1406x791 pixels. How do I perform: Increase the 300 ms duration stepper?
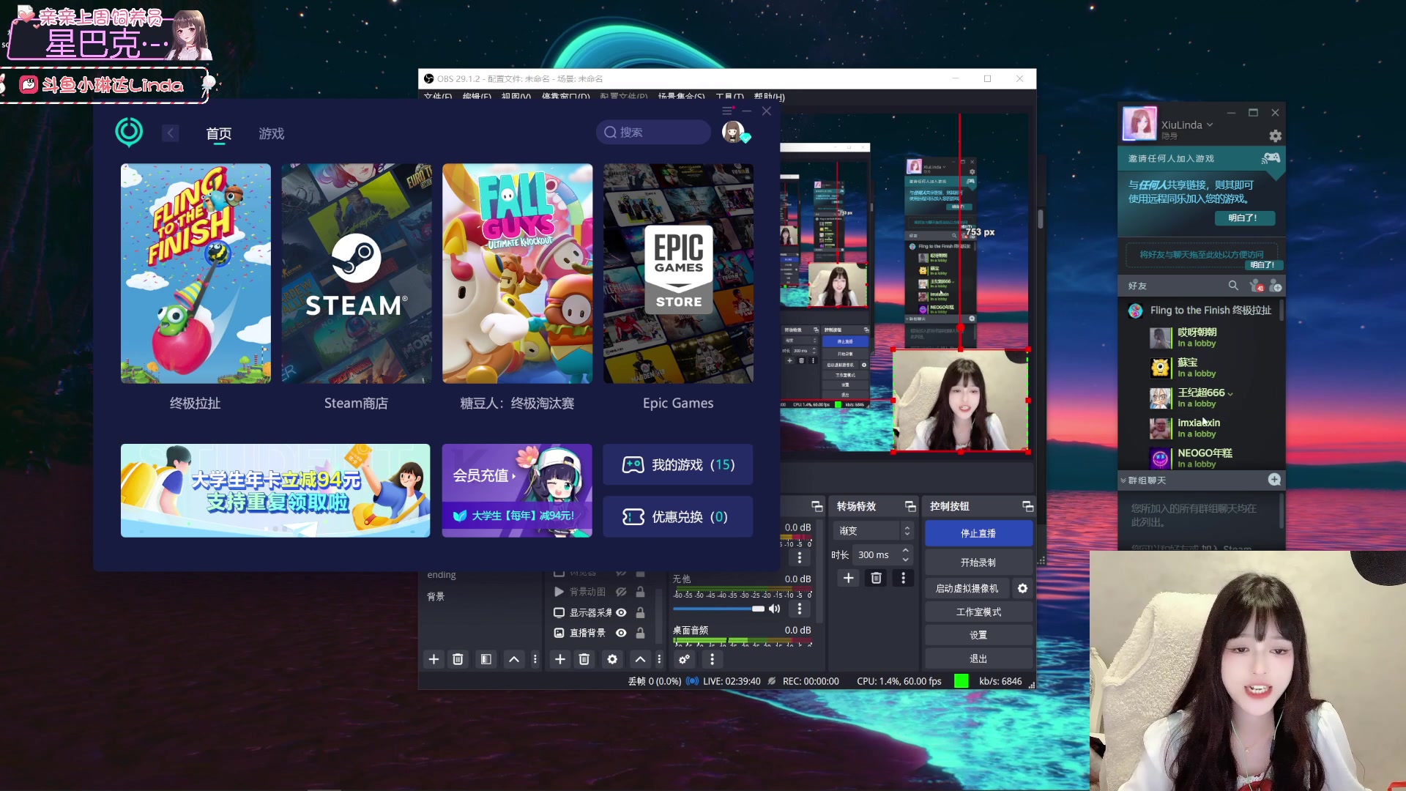[906, 550]
